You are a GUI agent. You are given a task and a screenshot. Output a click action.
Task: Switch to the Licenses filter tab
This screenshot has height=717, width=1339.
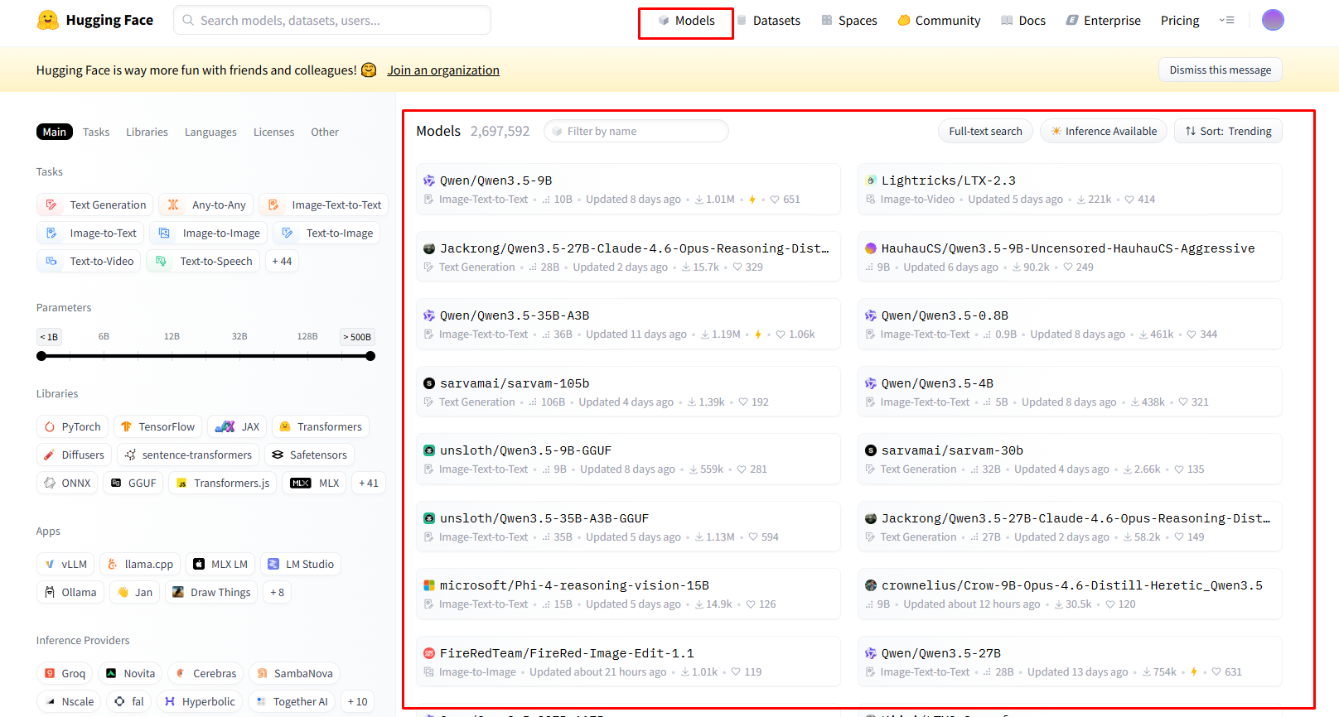coord(273,132)
